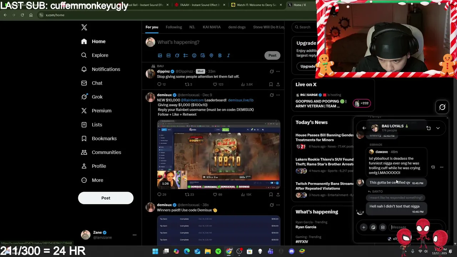The image size is (457, 257).
Task: Open chat emoji picker next to the plus
Action: coord(373,227)
